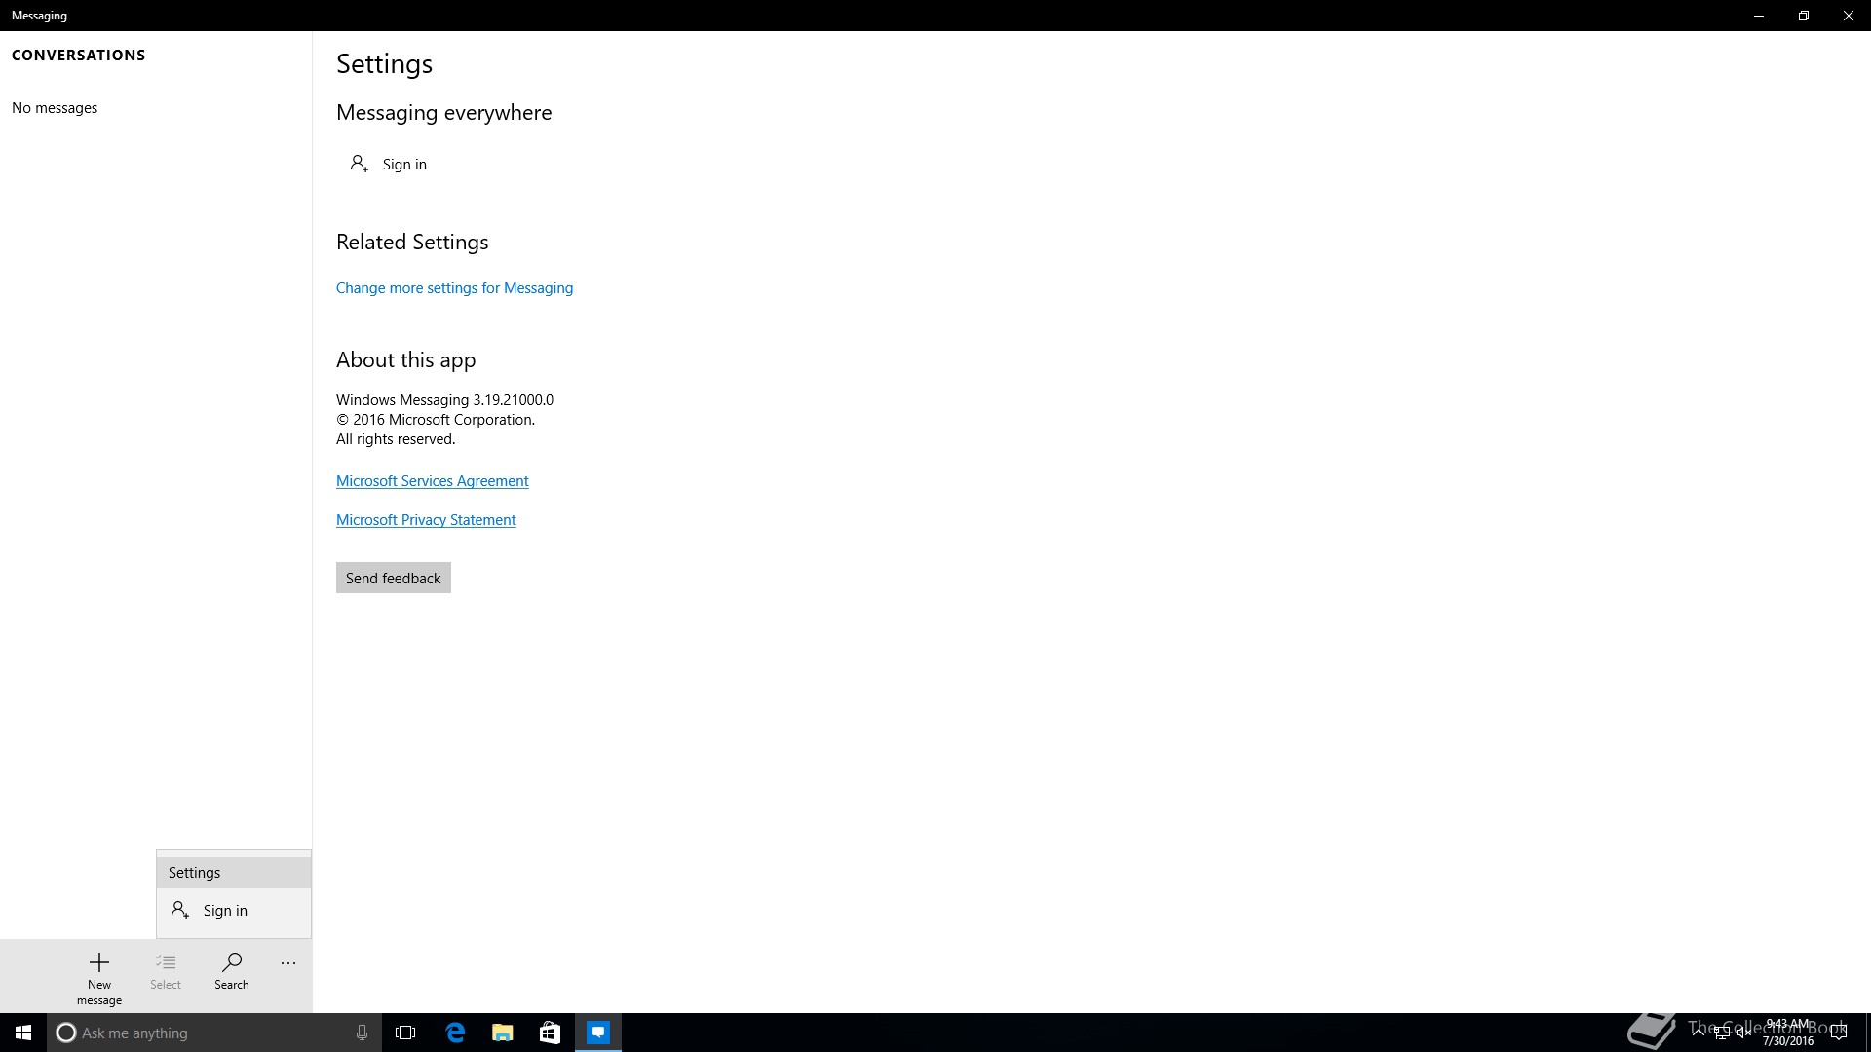This screenshot has width=1871, height=1052.
Task: Click the Messaging app taskbar icon
Action: click(x=598, y=1033)
